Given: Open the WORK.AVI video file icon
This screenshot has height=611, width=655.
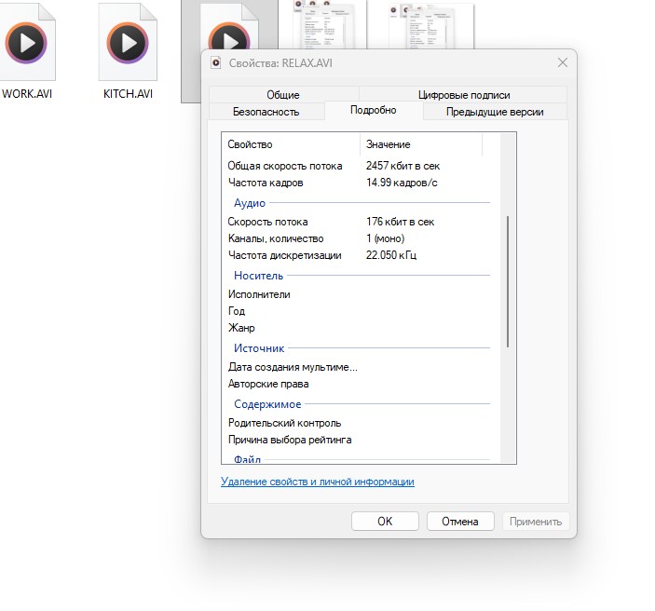Looking at the screenshot, I should 26,43.
